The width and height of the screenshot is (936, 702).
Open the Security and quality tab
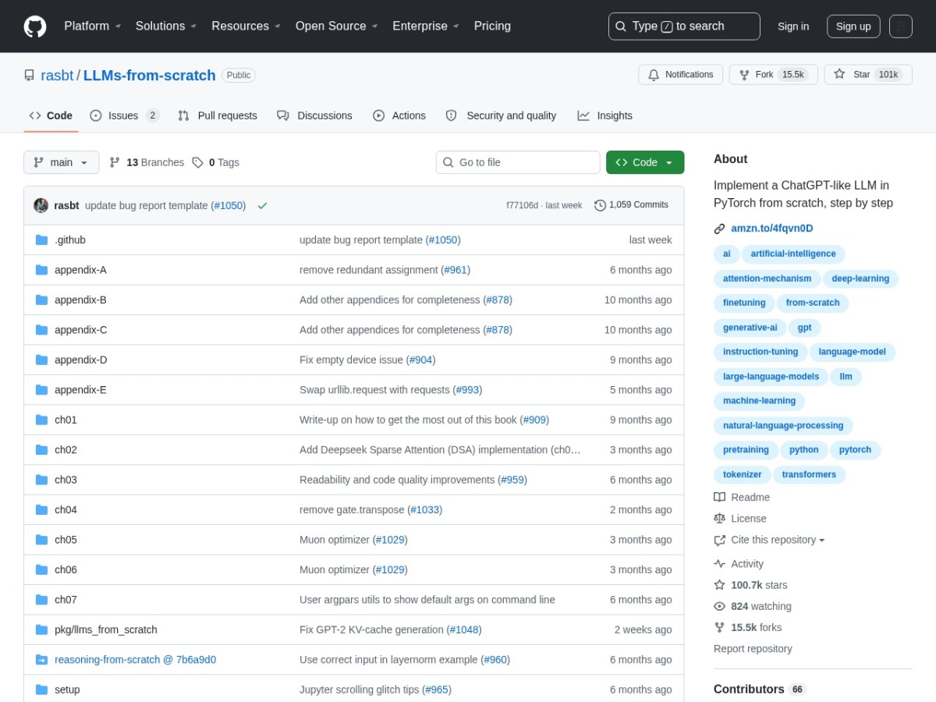(x=501, y=115)
